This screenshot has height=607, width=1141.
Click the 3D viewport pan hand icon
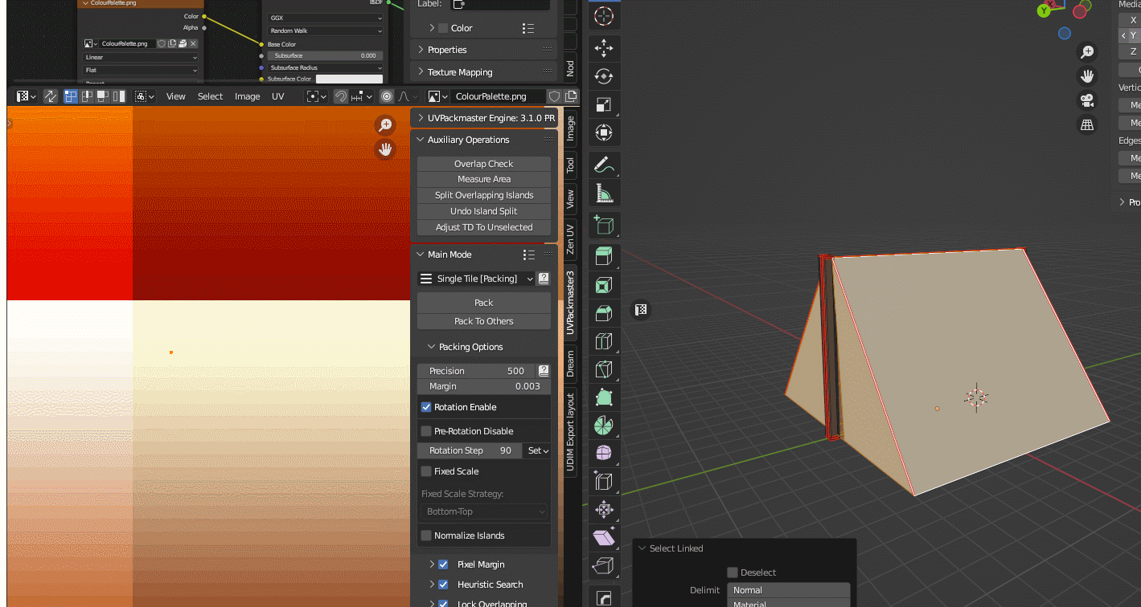click(1087, 76)
